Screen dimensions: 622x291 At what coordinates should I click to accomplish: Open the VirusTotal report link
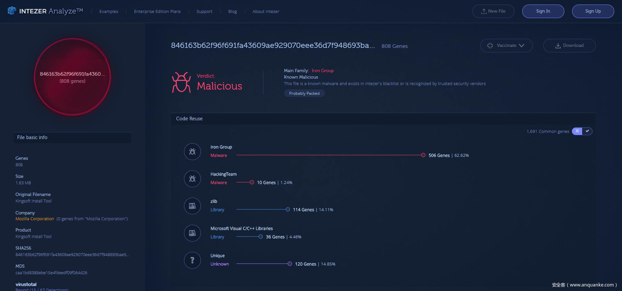(42, 289)
